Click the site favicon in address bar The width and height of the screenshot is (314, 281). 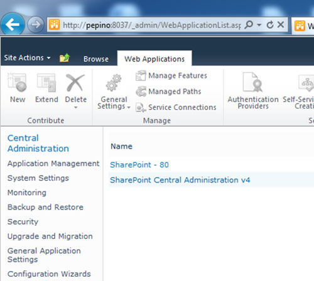(x=54, y=24)
